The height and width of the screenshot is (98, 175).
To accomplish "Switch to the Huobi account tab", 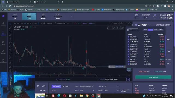I will pos(15,16).
